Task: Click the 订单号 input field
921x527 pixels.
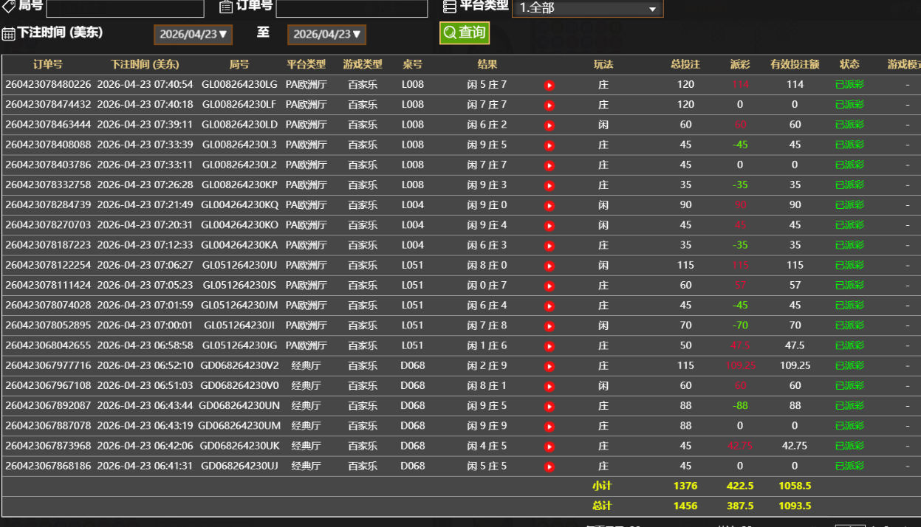Action: click(x=352, y=8)
